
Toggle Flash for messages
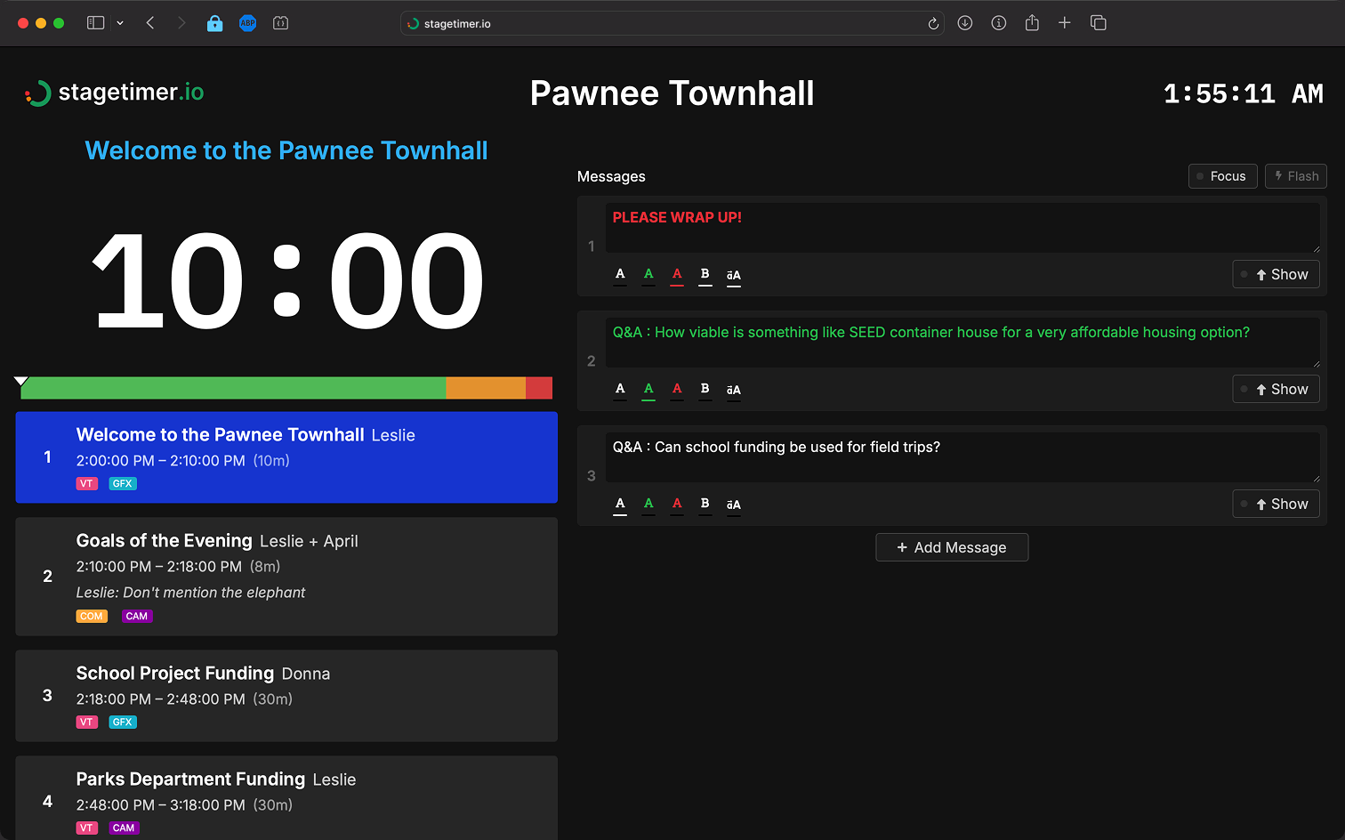tap(1295, 176)
